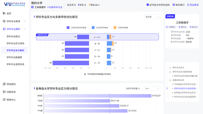Screen dimensions: 203x114
Task: Click the WU Rankings logo
Action: pos(14,4)
